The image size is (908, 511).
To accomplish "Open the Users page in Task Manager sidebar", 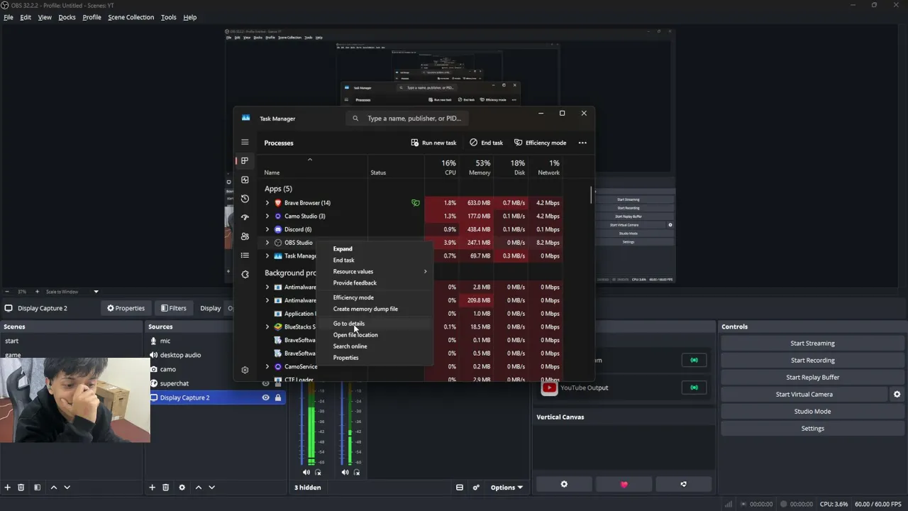I will tap(245, 236).
